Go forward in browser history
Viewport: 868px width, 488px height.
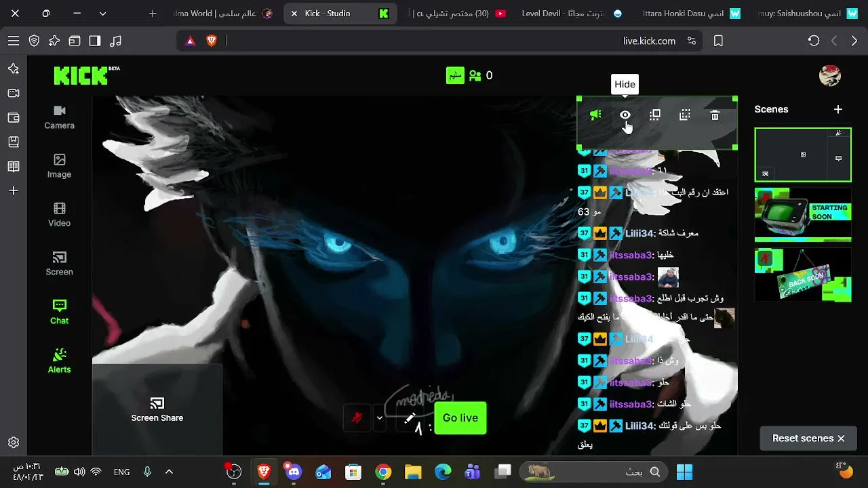834,41
